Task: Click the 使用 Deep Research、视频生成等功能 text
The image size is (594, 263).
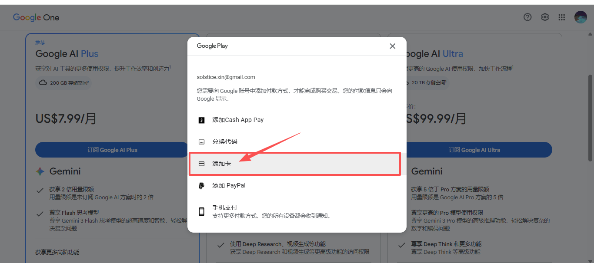Action: pos(278,244)
